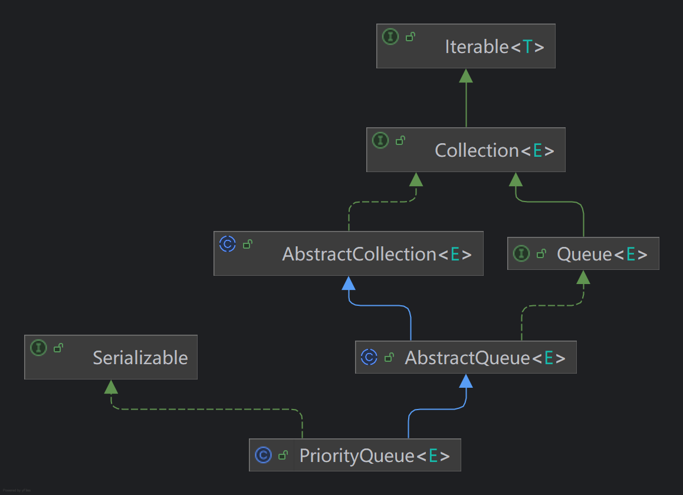683x495 pixels.
Task: Click the blue arrowhead below AbstractQueue node
Action: pos(465,381)
